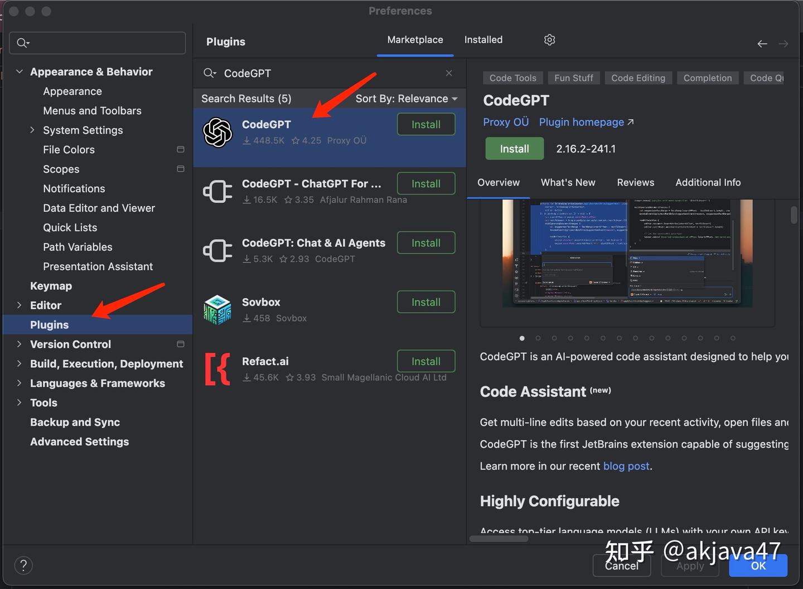Click the vertical scrollbar of plugin details
The height and width of the screenshot is (589, 803).
(794, 215)
